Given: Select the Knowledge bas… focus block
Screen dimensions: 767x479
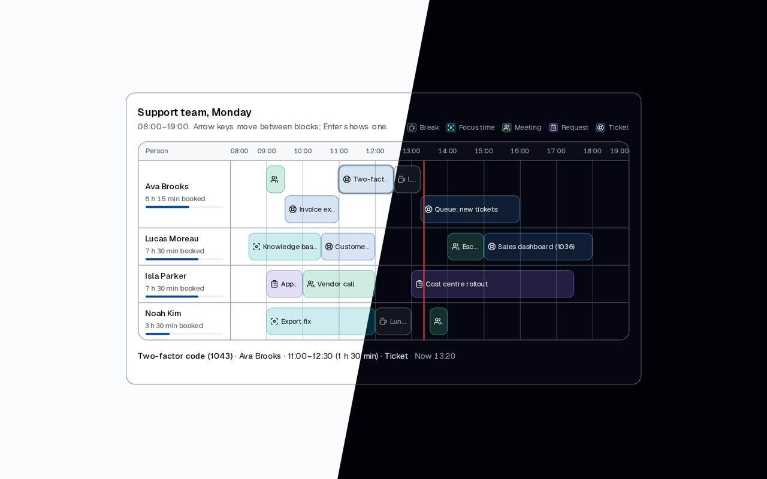Looking at the screenshot, I should [x=285, y=247].
